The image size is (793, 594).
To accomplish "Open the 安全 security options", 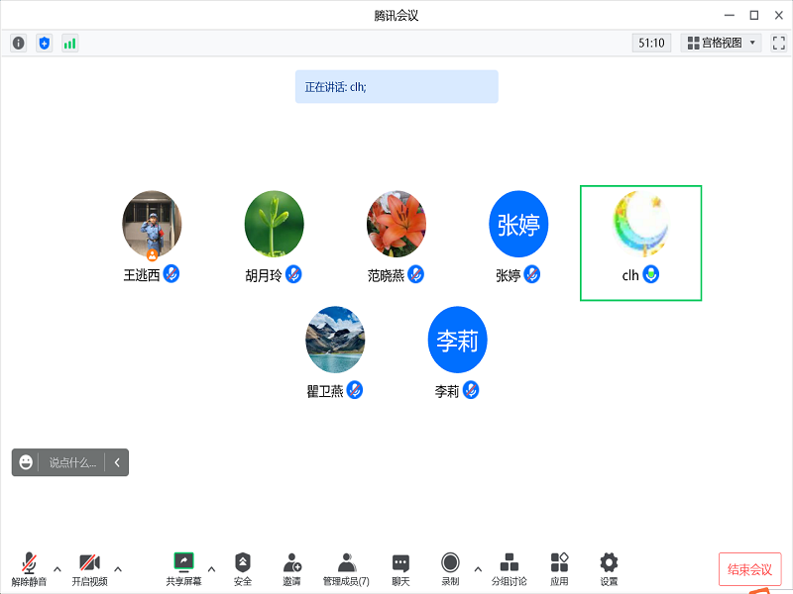I will (x=243, y=569).
